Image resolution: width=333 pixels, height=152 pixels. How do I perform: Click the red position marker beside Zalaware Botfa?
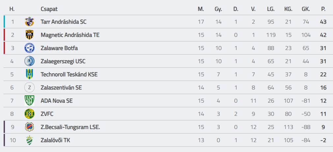pyautogui.click(x=4, y=48)
